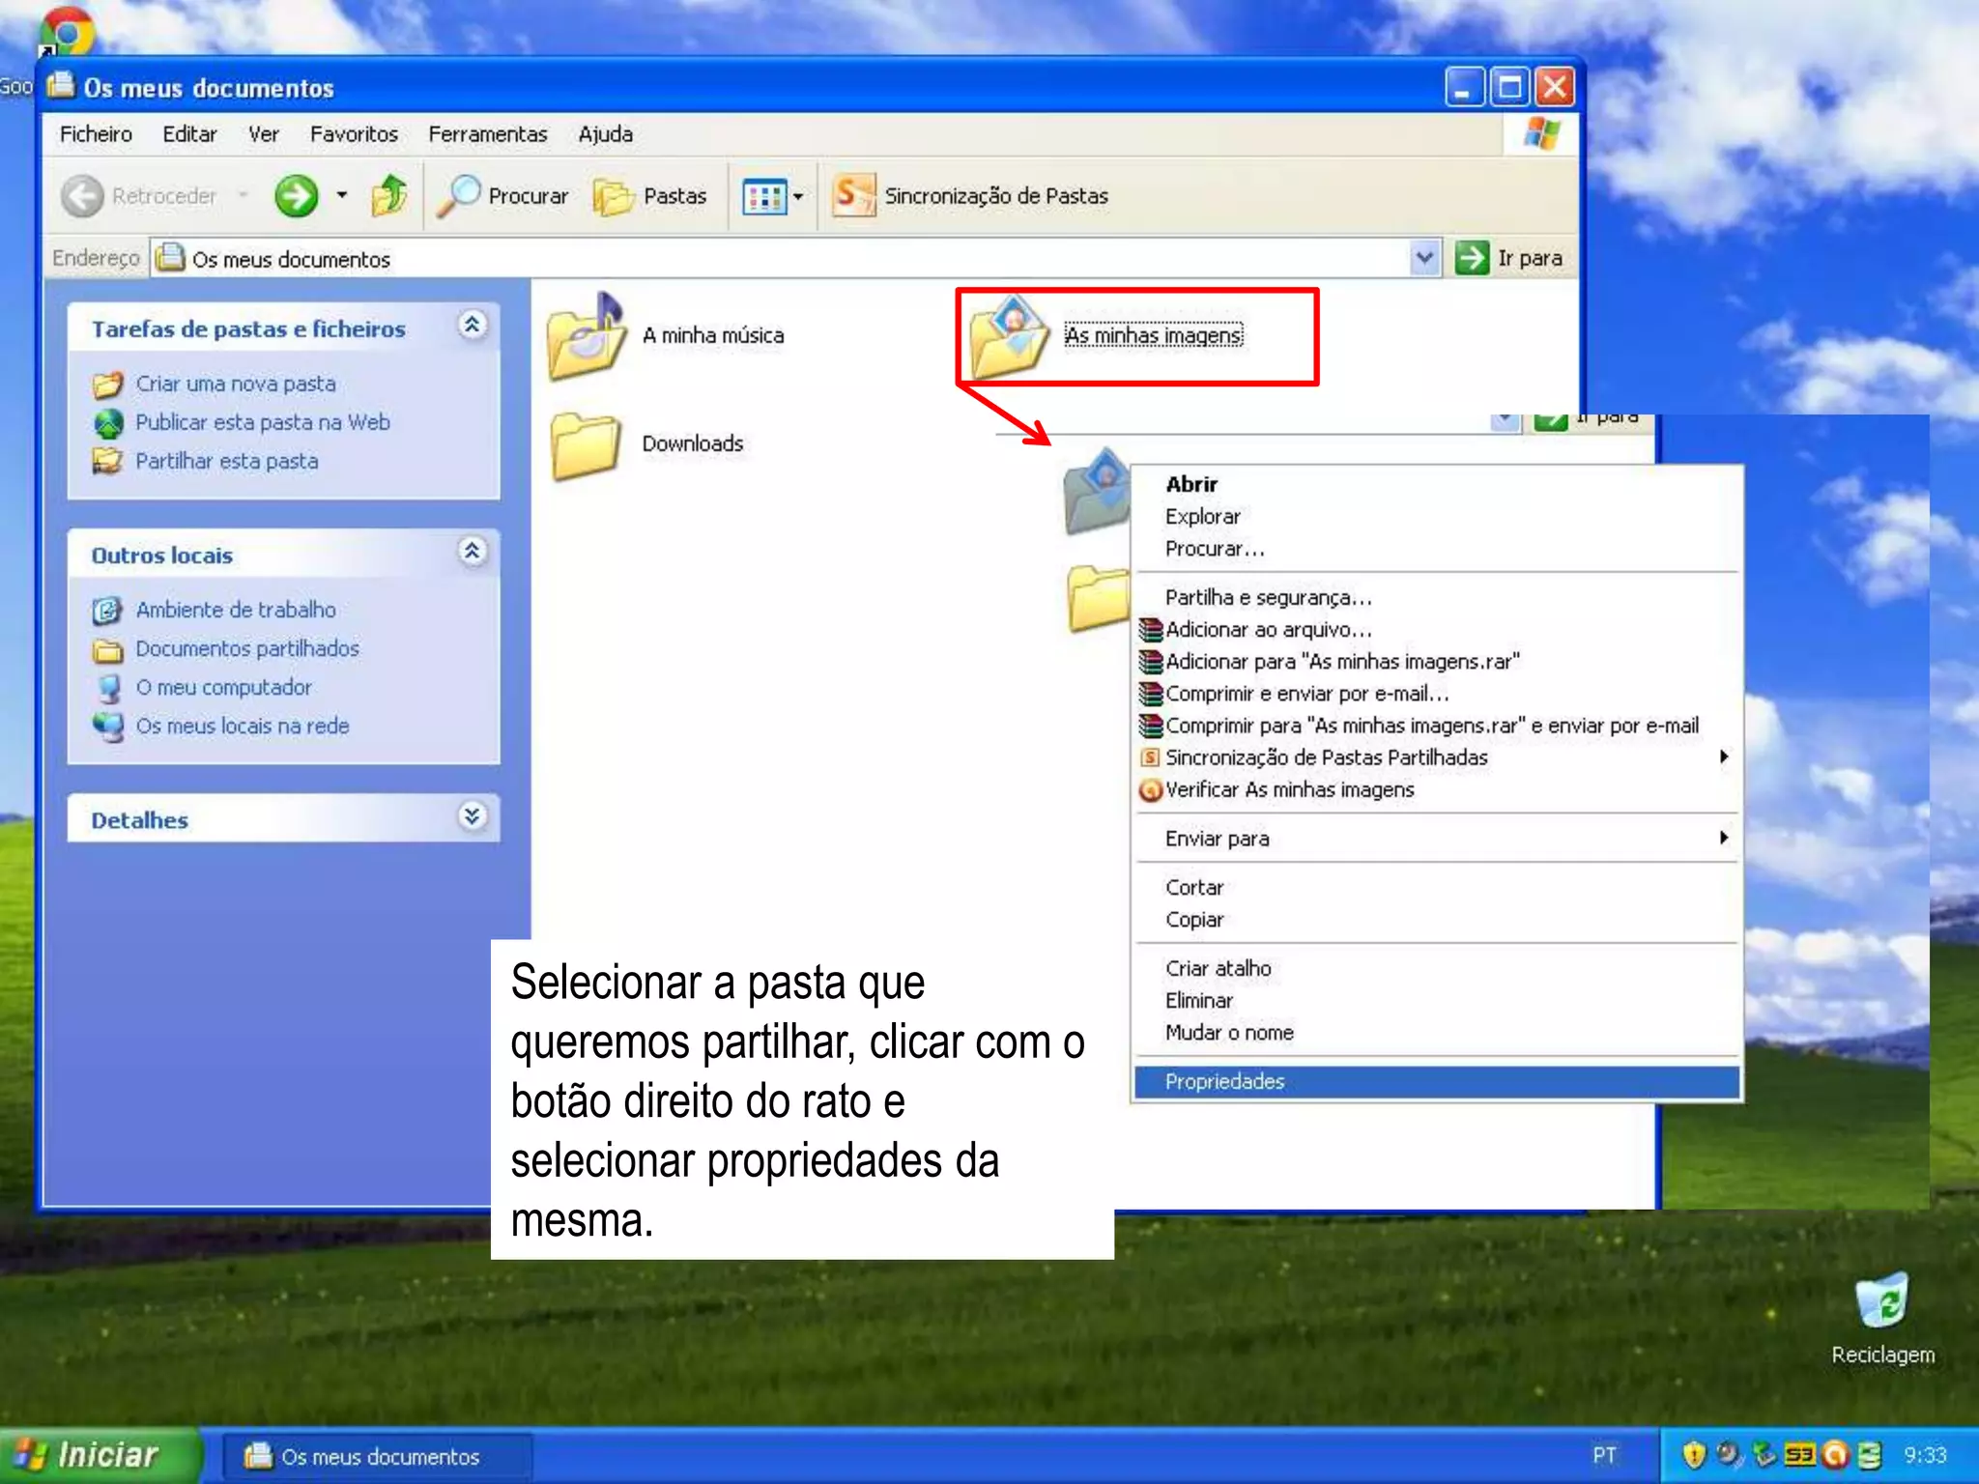
Task: Open the Favoritos menu
Action: 354,134
